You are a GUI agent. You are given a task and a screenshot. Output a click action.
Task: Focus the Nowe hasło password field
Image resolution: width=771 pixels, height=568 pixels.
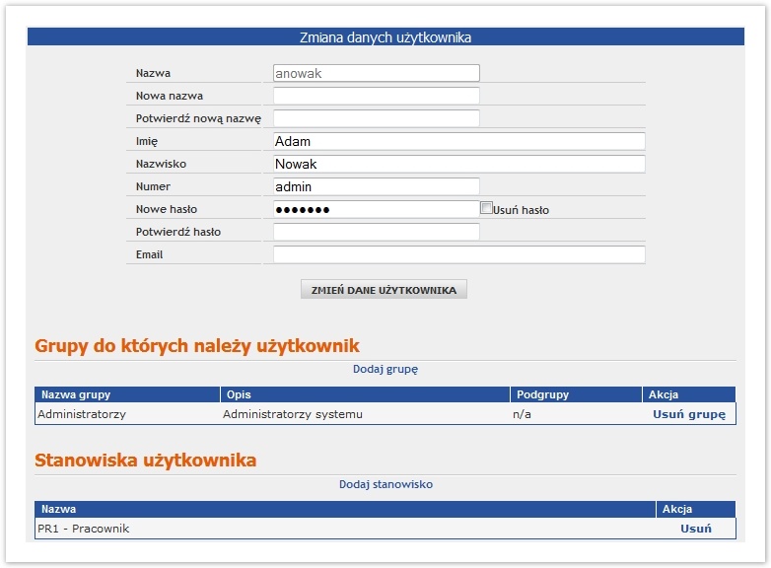pyautogui.click(x=376, y=209)
